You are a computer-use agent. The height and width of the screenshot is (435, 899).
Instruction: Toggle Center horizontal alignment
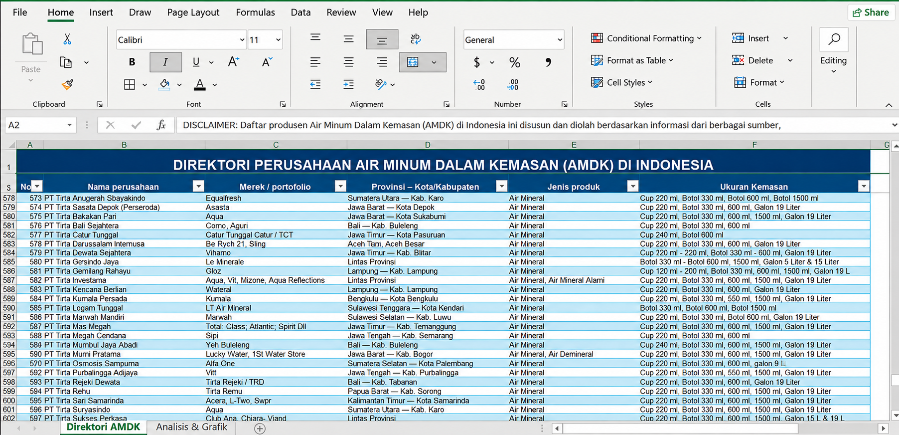[348, 62]
